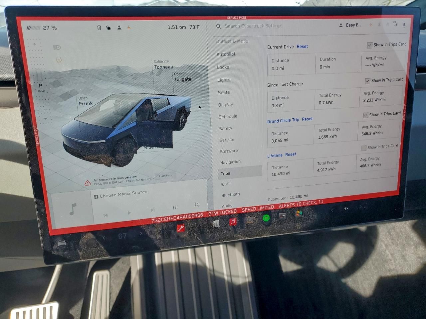Screen dimensions: 426x319
Task: Uncheck Show in Trips Card for Grand Circle Trip
Action: pos(365,115)
